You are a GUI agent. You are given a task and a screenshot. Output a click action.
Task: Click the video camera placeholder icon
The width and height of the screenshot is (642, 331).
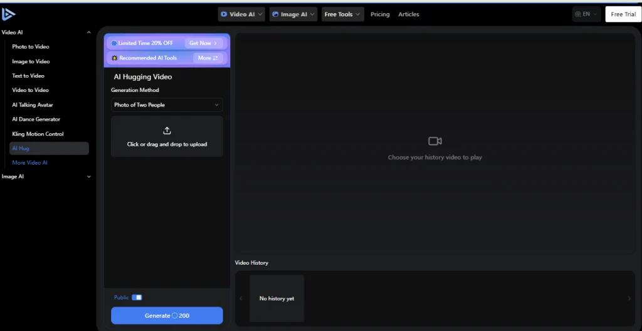[x=435, y=141]
